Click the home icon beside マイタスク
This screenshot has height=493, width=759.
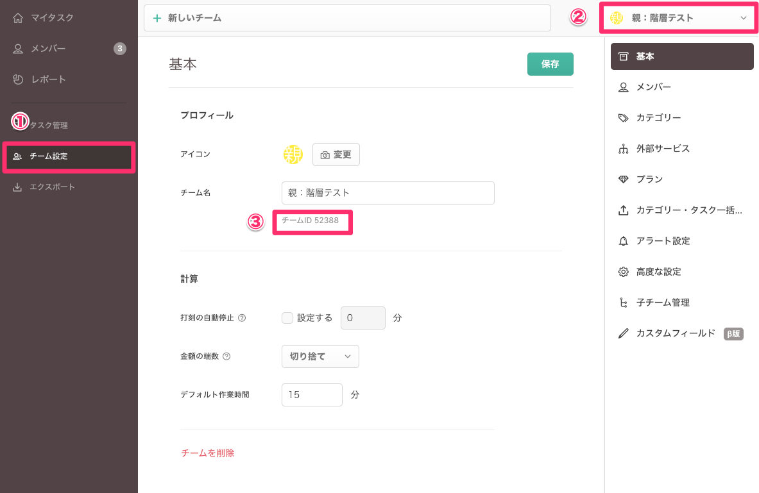18,18
